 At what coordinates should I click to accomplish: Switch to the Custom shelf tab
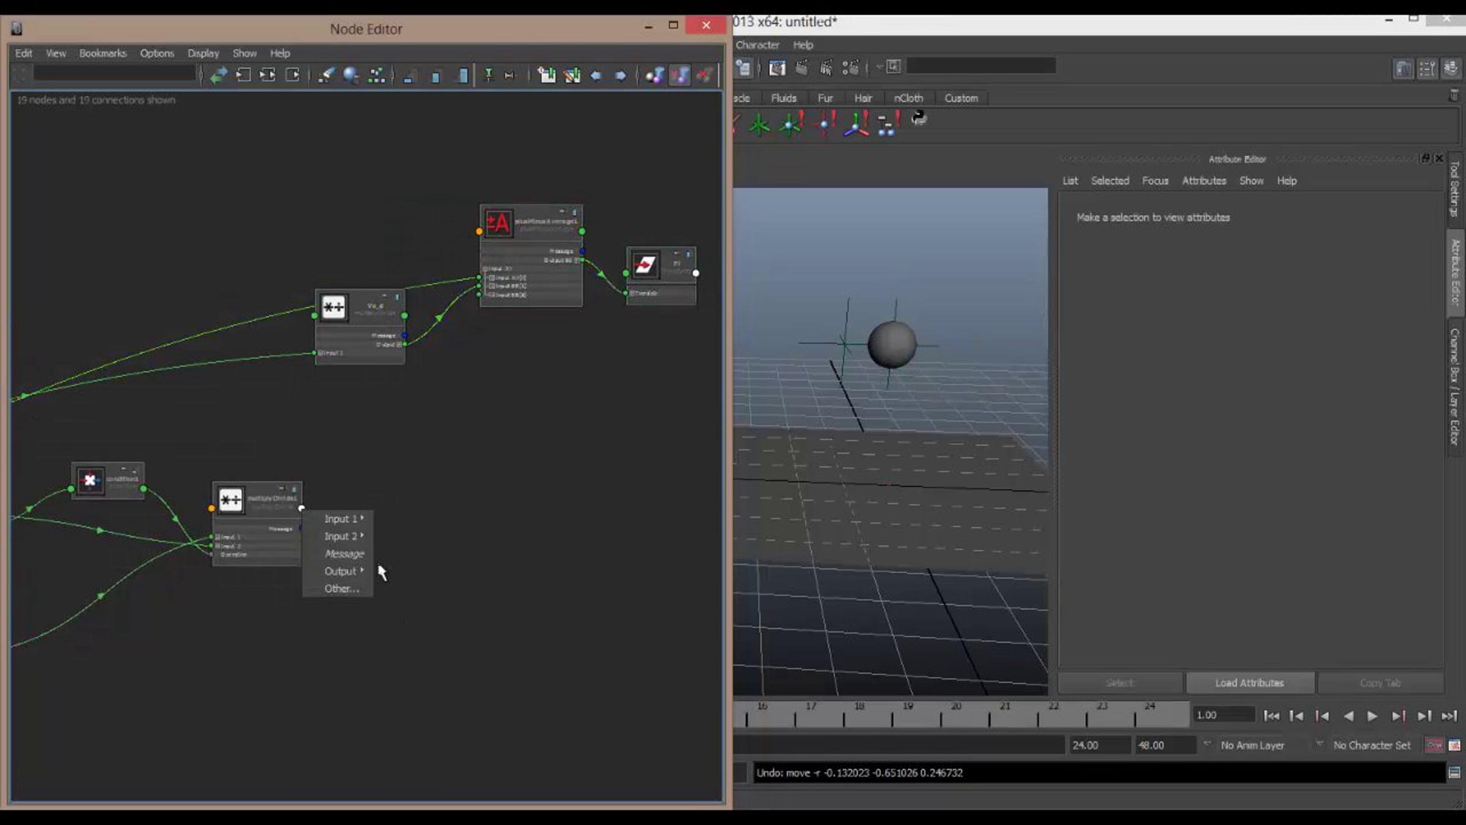tap(961, 98)
